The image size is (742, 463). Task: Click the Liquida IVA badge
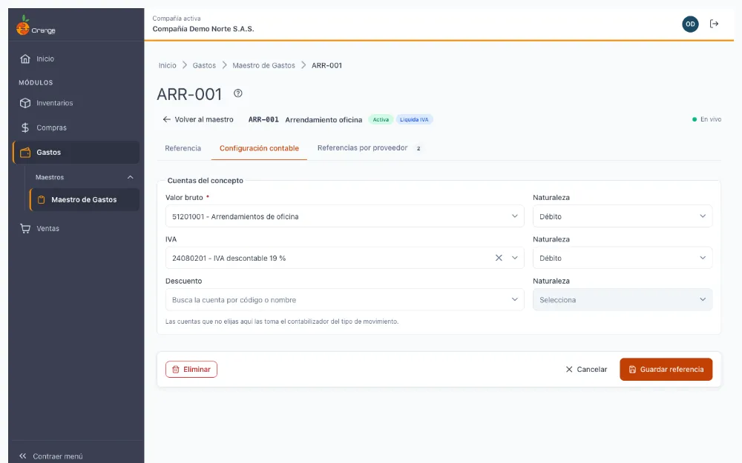point(414,119)
